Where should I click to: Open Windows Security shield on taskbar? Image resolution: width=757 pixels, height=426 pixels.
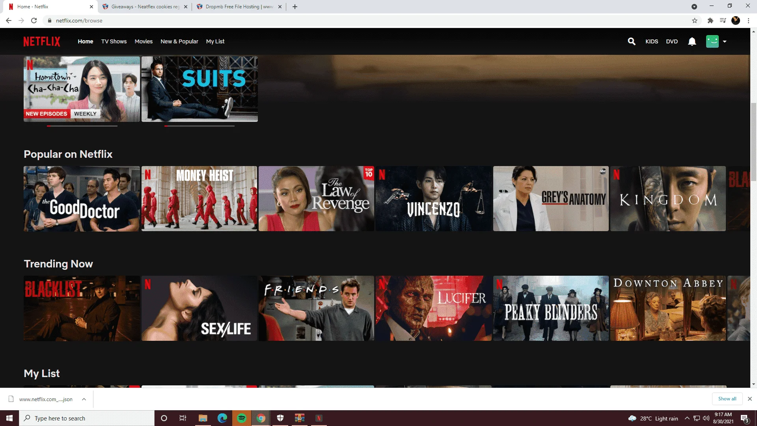tap(280, 418)
